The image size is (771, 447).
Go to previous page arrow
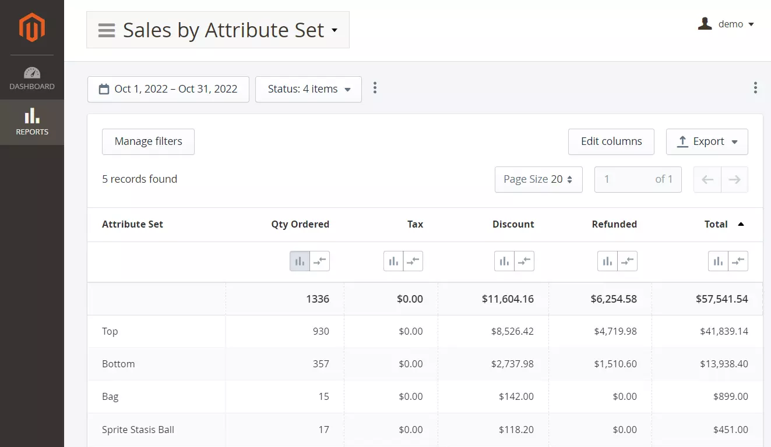pos(707,180)
